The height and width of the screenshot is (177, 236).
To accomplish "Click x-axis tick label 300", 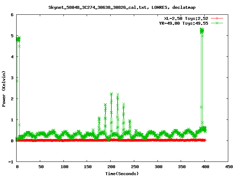I will click(x=159, y=167).
